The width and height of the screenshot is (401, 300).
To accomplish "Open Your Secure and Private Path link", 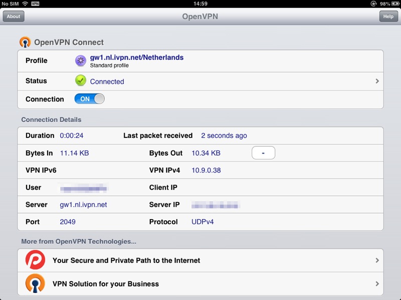I will (x=200, y=260).
